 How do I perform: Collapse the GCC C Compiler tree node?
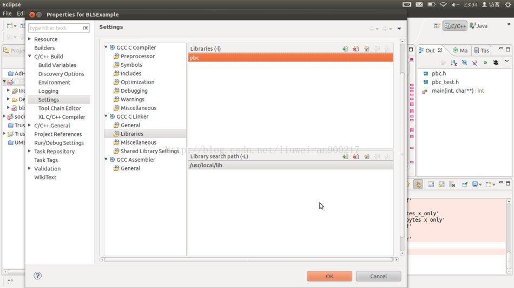(x=106, y=47)
